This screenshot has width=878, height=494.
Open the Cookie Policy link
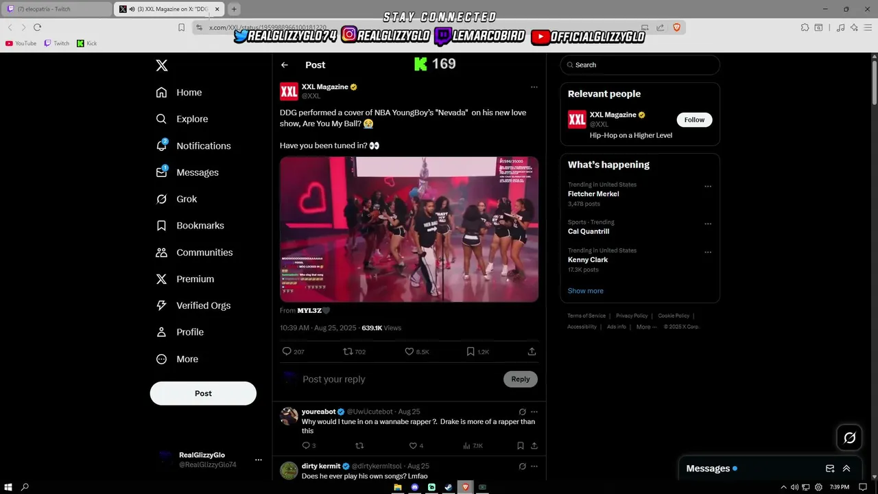[674, 316]
